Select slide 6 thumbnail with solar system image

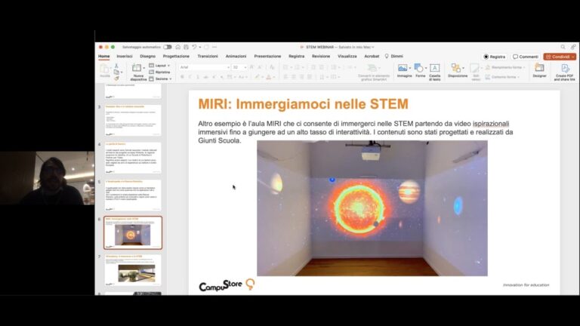133,233
